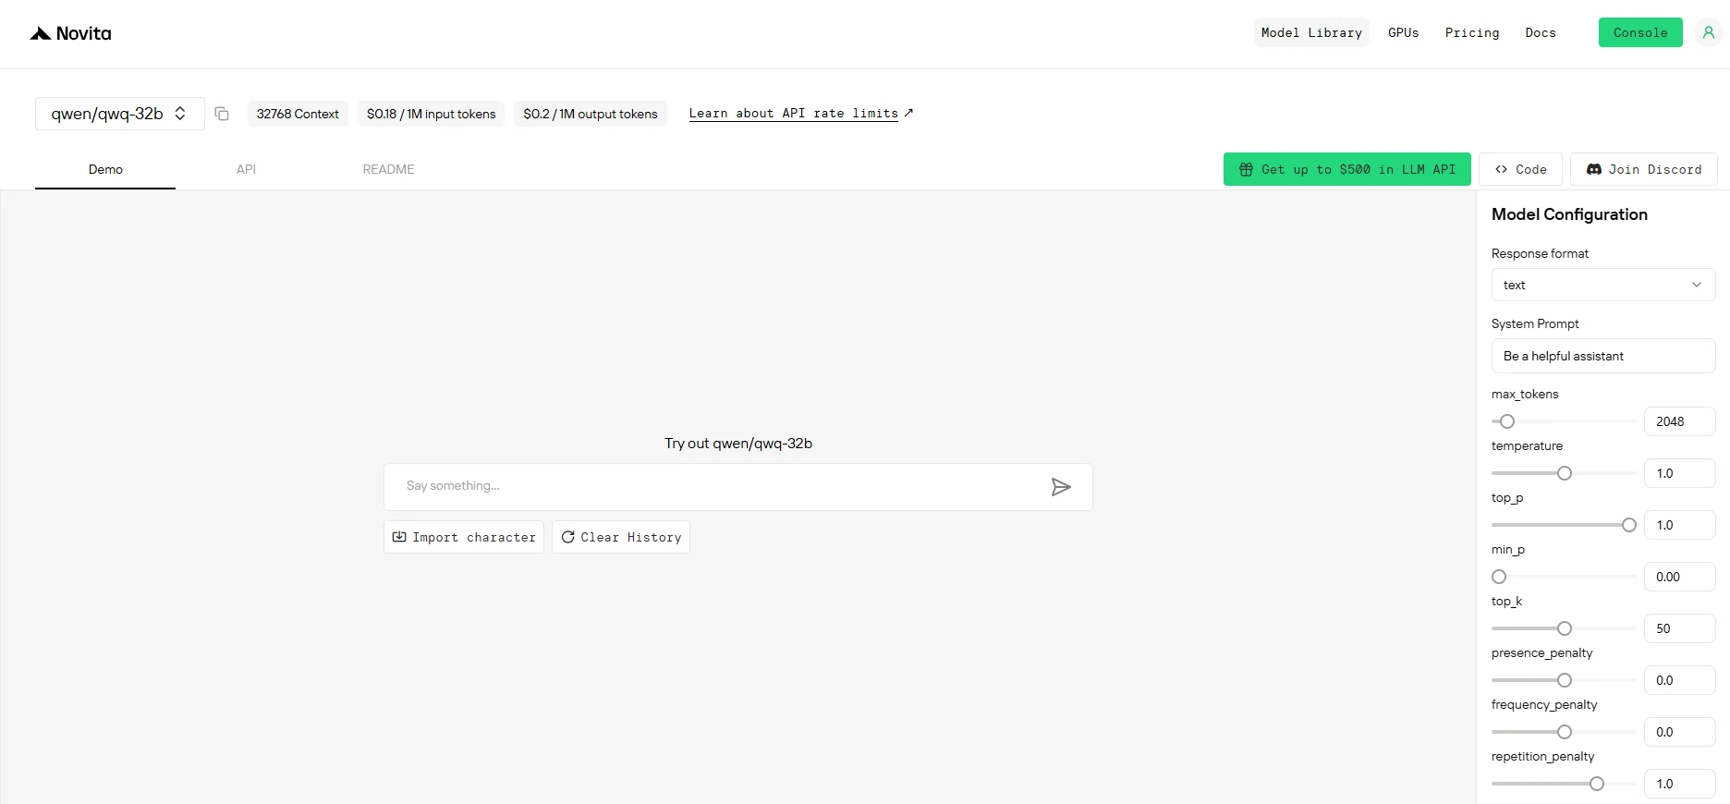Copy the model name with the copy icon
The width and height of the screenshot is (1730, 804).
222,114
